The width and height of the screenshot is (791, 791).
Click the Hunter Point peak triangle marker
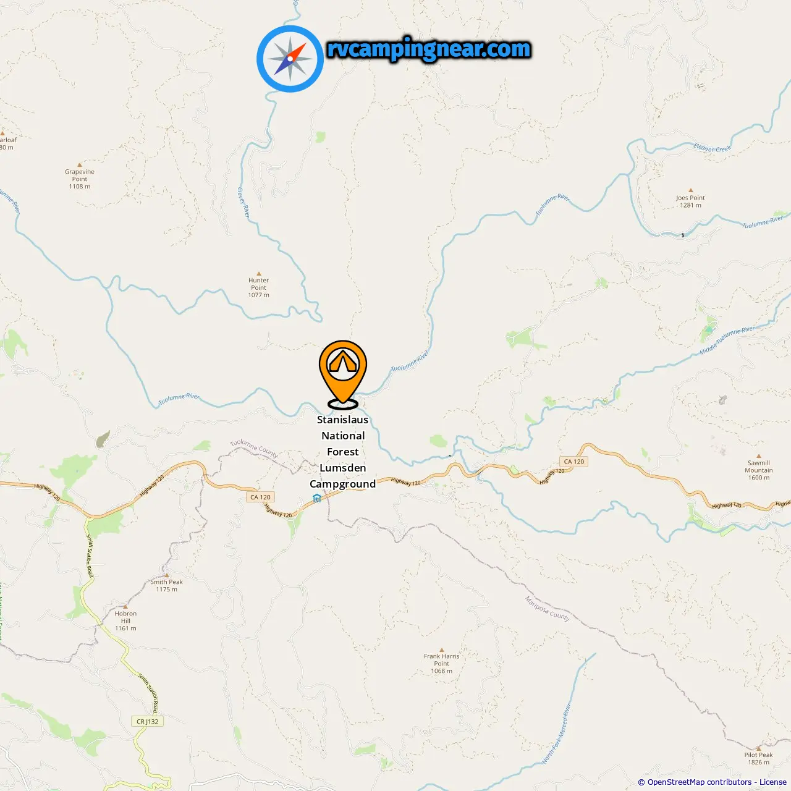[259, 273]
